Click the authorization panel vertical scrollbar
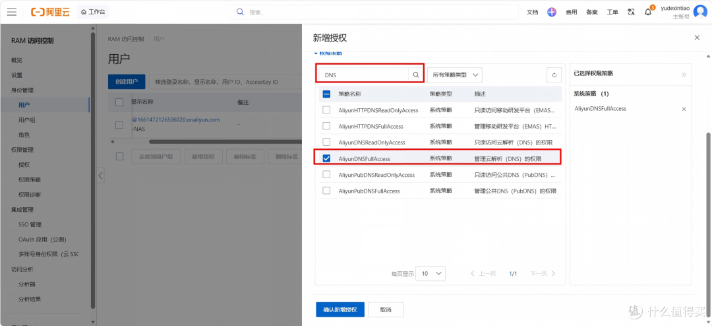Screen dimensions: 712x326 (708, 225)
